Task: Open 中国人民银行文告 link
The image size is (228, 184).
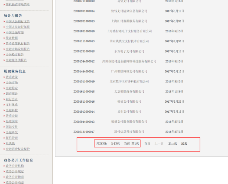Action: coord(18,21)
